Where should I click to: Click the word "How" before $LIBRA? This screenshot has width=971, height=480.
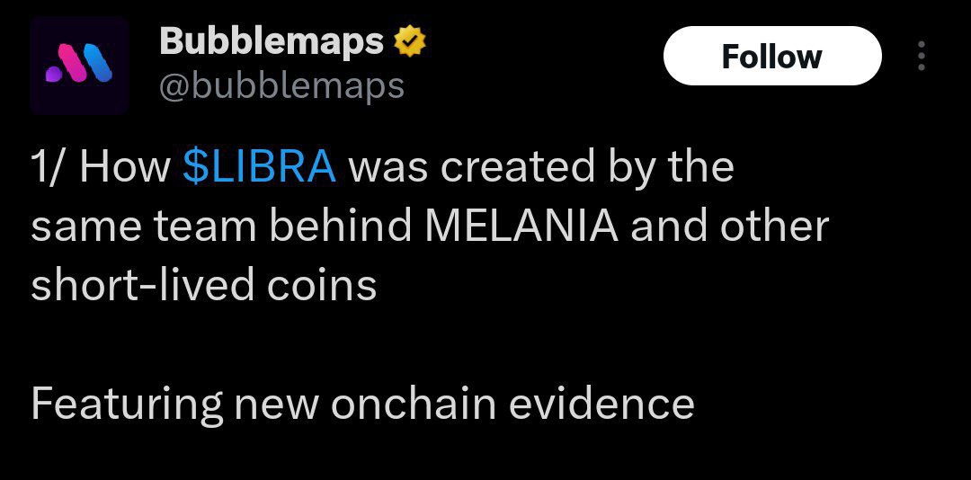tap(124, 167)
